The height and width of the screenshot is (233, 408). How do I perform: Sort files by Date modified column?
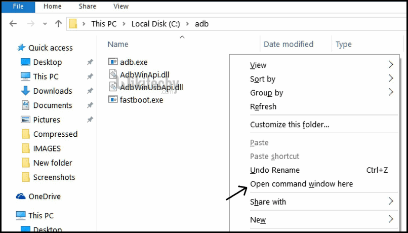click(289, 44)
